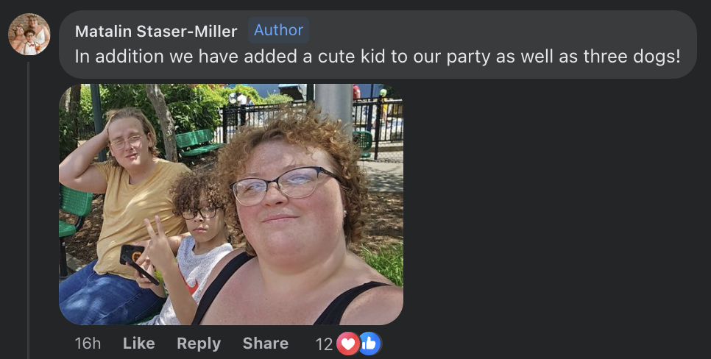Open the Matalin Staser-Miller name link
This screenshot has height=359, width=711.
tap(156, 32)
